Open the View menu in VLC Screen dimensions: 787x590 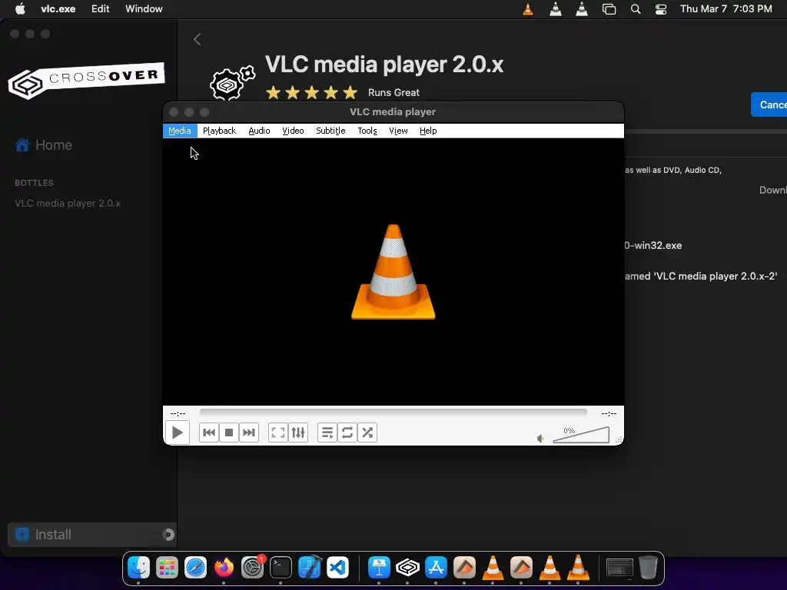[399, 131]
